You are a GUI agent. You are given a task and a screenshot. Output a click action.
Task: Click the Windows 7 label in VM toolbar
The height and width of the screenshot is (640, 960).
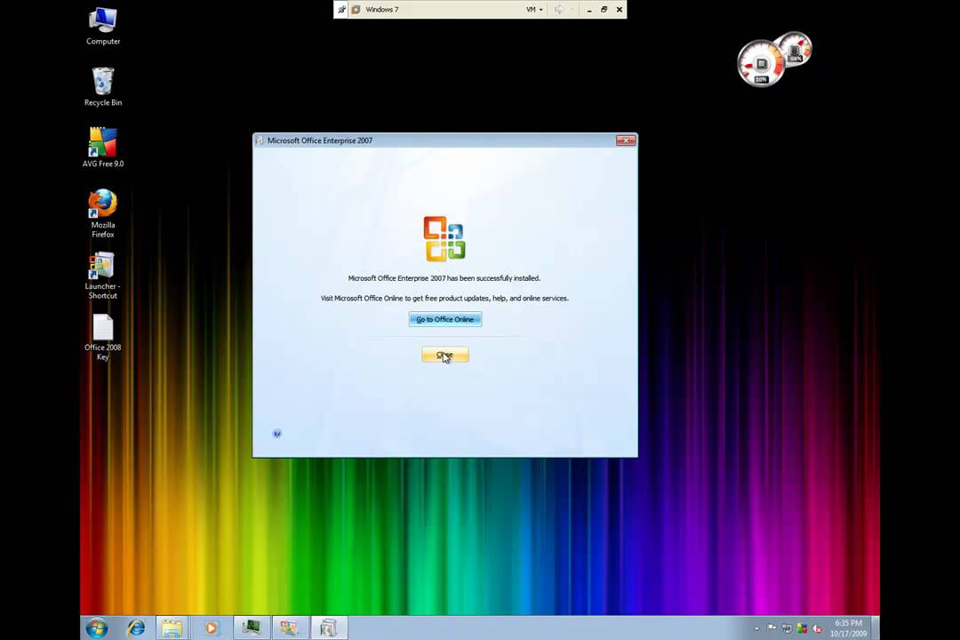click(x=382, y=10)
